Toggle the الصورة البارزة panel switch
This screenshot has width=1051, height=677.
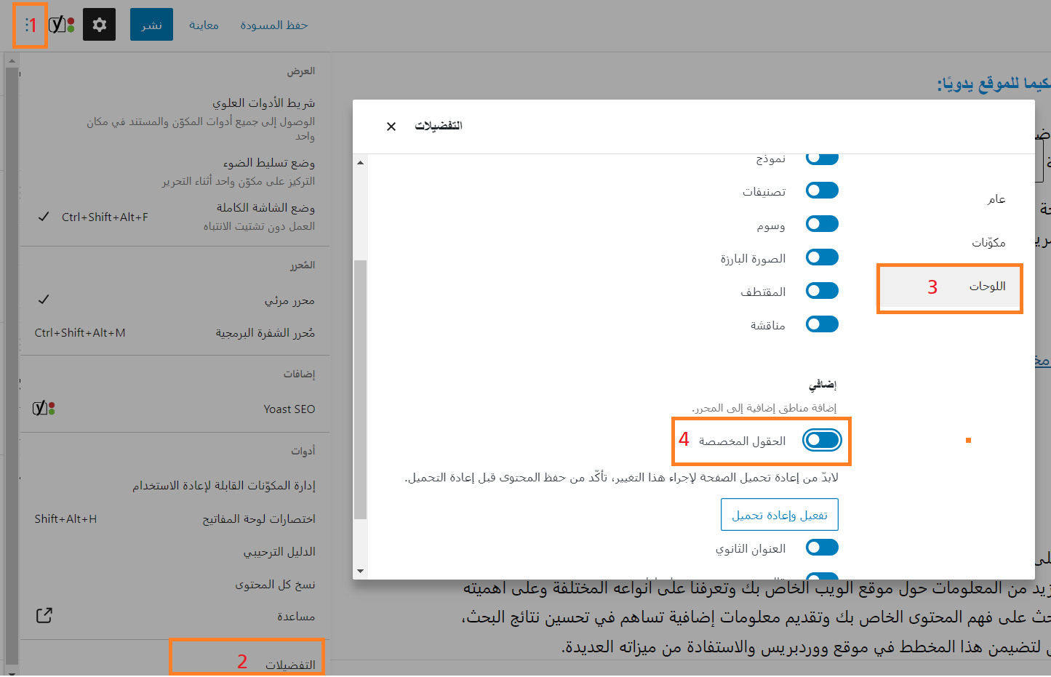pyautogui.click(x=822, y=257)
